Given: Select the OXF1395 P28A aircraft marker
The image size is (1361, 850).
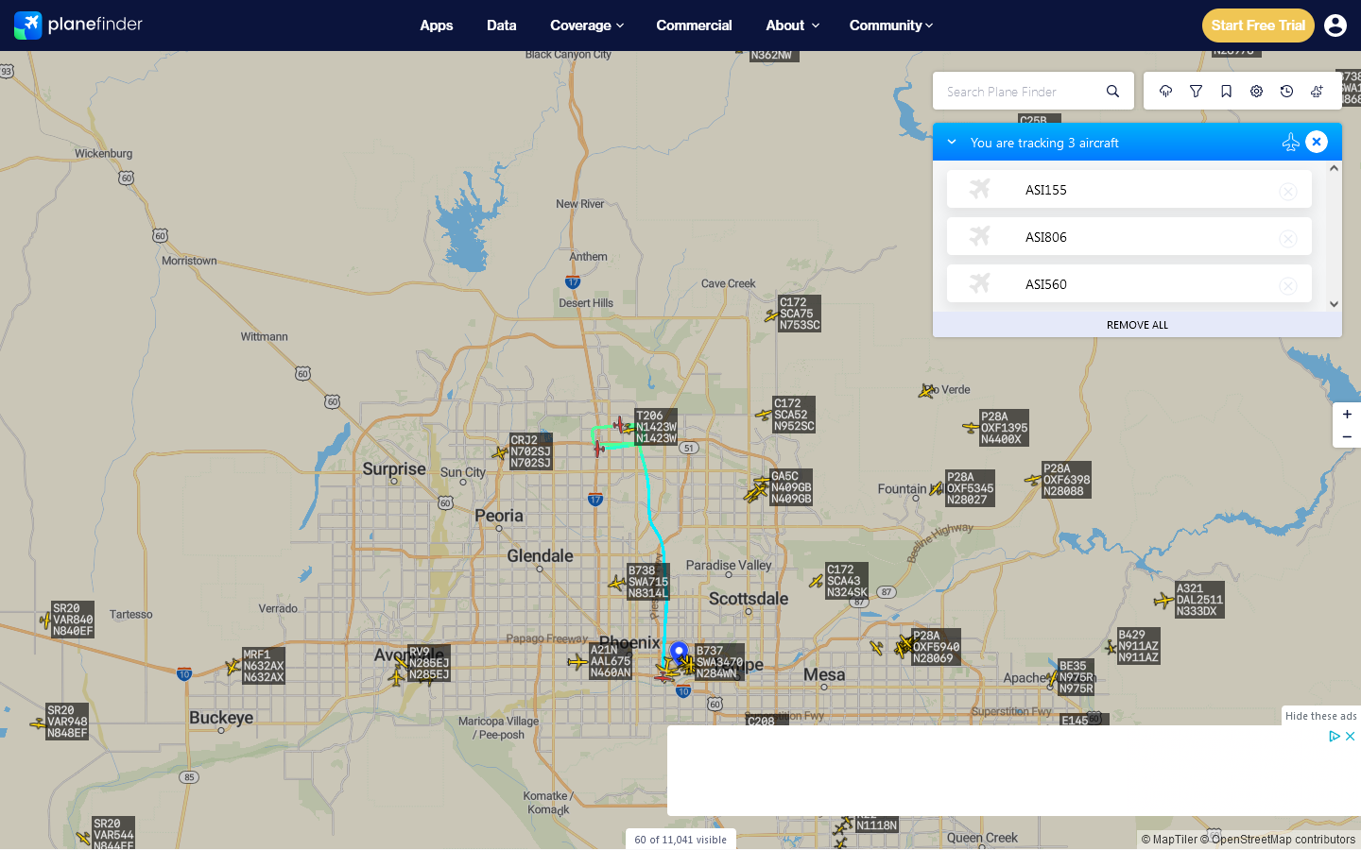Looking at the screenshot, I should coord(970,428).
